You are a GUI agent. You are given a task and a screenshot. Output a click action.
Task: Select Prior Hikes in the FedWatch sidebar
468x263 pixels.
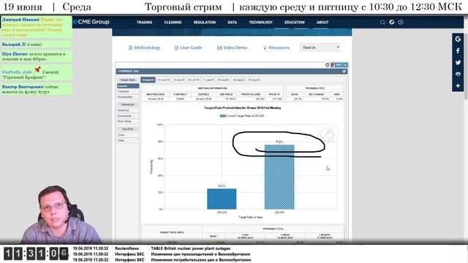pos(128,121)
